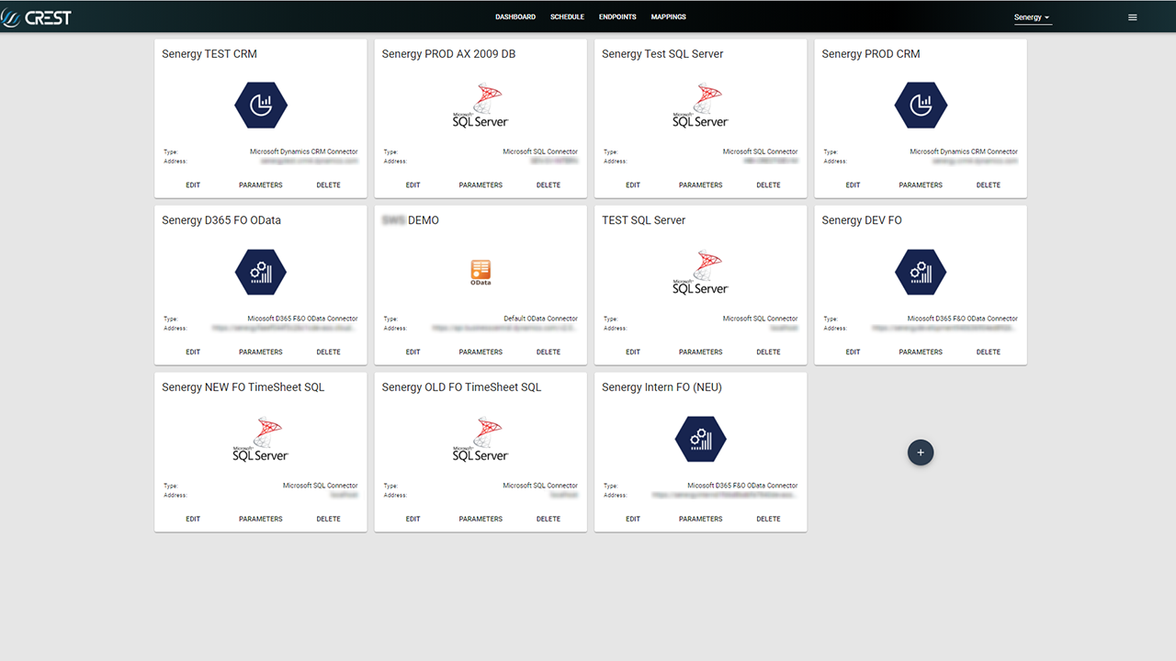Delete Senergy OLD FO TimeSheet SQL endpoint

(548, 519)
